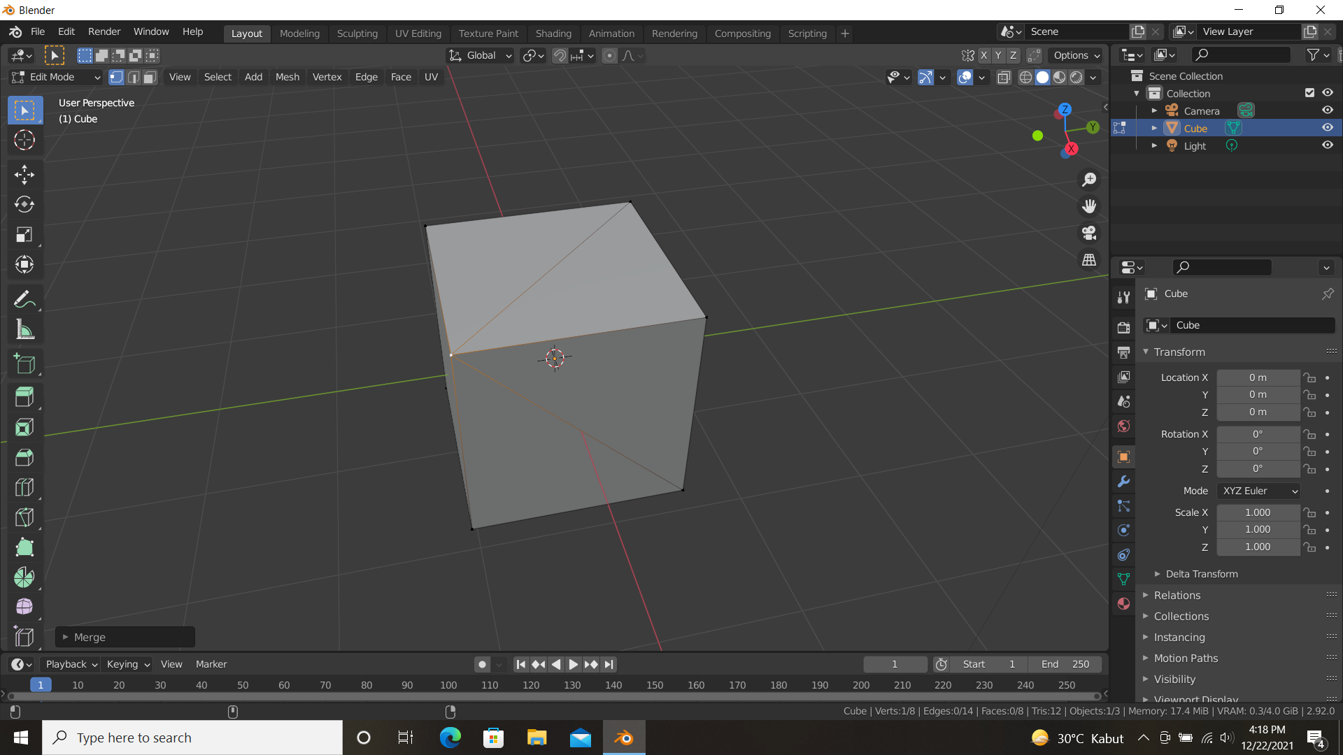
Task: Open the Vertex menu
Action: pos(327,78)
